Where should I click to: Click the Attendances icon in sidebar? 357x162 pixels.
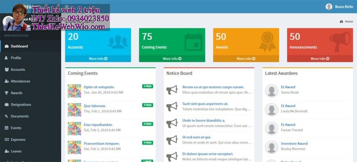(x=6, y=81)
